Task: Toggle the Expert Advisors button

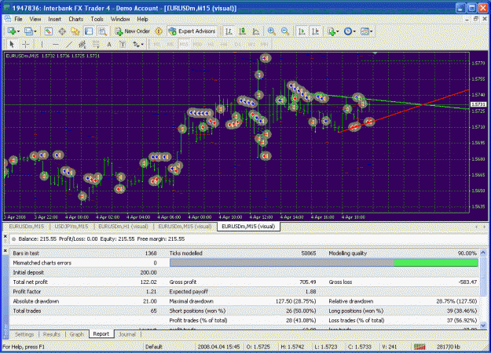Action: [x=192, y=31]
